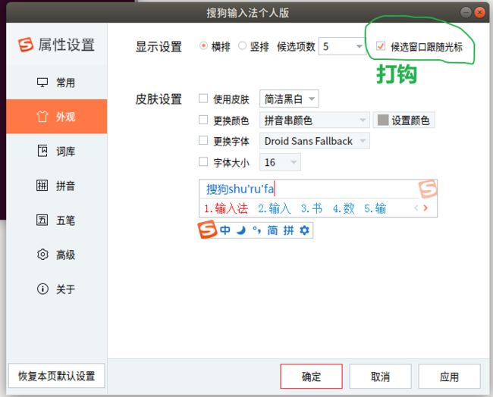Click 恢复本页默认设置 button

[57, 376]
